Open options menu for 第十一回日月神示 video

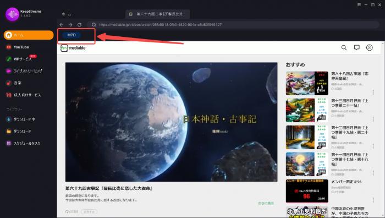coord(373,173)
